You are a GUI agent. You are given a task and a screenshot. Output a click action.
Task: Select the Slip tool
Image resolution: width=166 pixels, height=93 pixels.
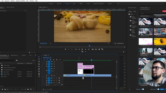[39, 67]
